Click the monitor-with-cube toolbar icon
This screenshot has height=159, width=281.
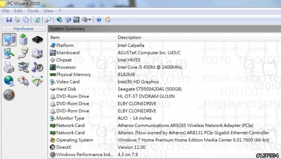coord(68,20)
